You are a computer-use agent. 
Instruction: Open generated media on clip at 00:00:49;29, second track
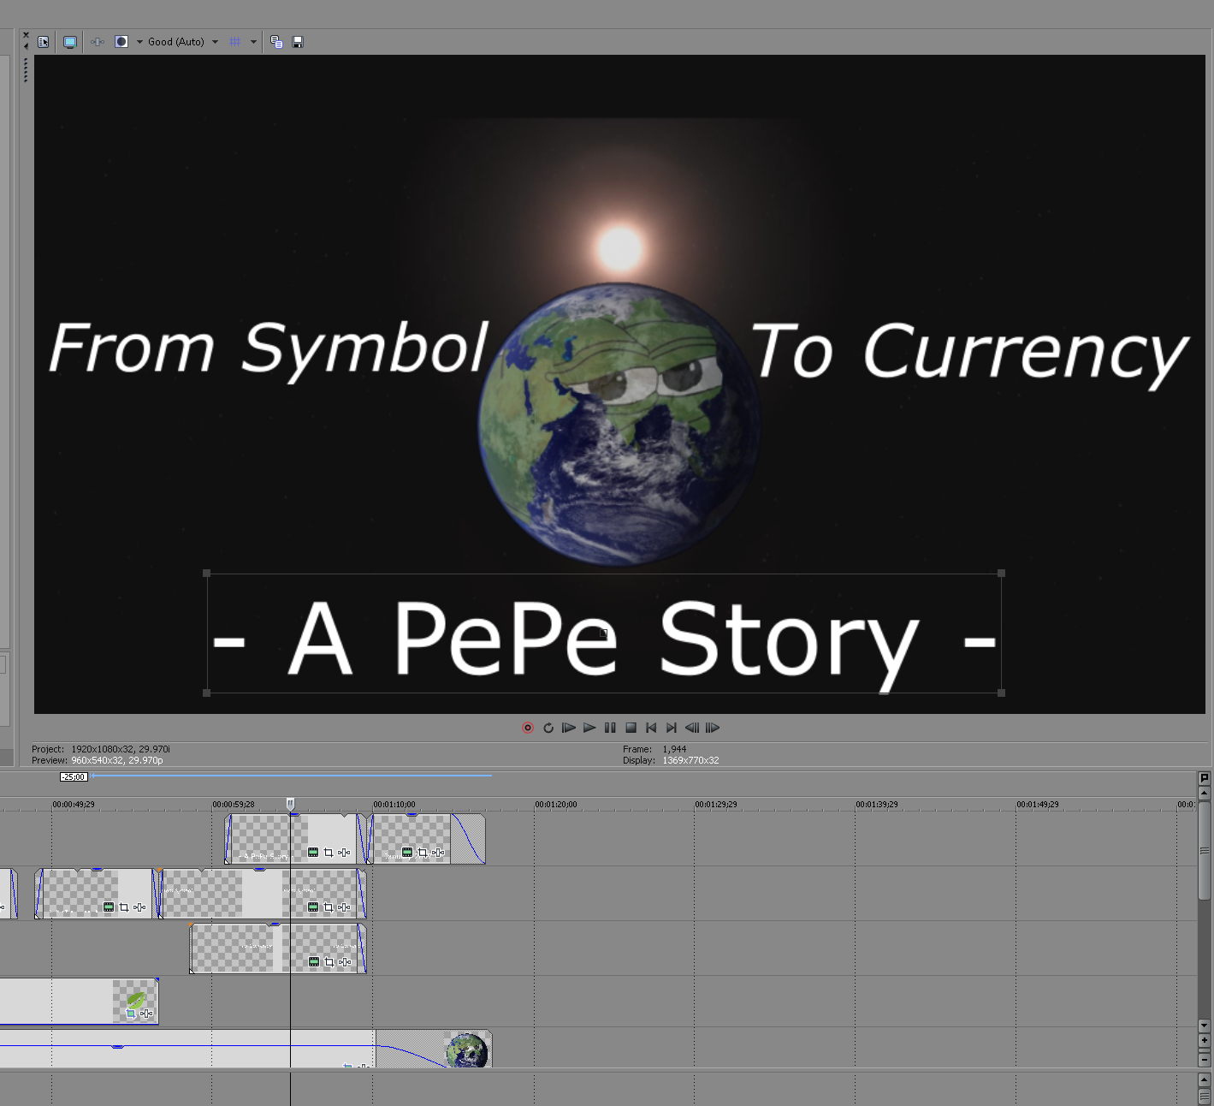(x=109, y=907)
